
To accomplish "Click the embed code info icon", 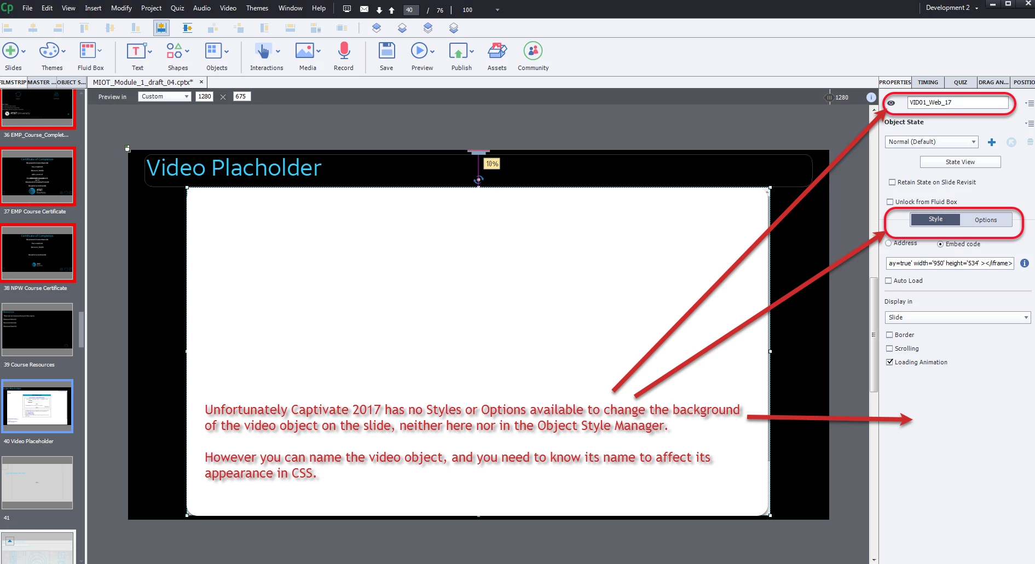I will (x=1025, y=263).
